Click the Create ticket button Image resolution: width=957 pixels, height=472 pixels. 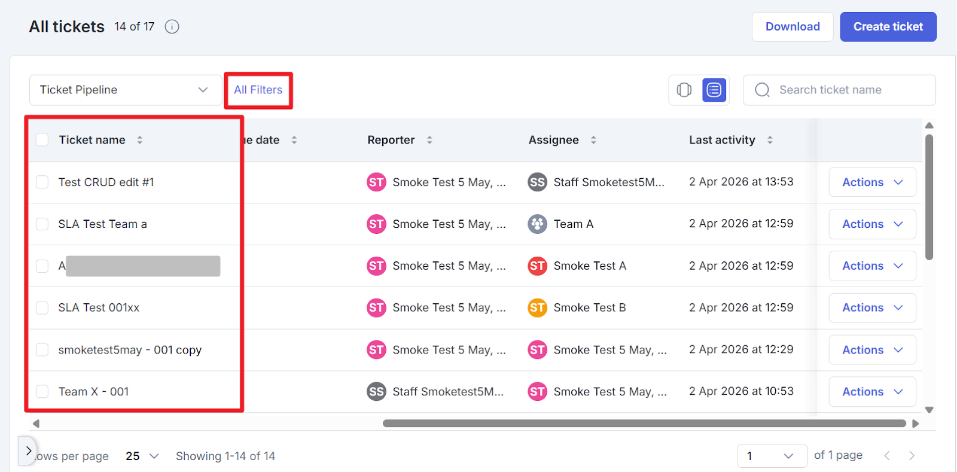[888, 27]
